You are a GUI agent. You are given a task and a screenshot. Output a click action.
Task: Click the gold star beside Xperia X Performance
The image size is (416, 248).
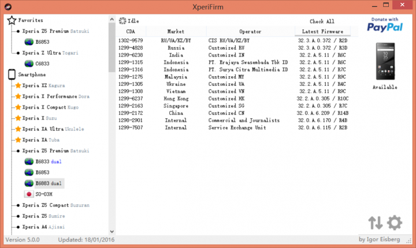click(x=18, y=96)
